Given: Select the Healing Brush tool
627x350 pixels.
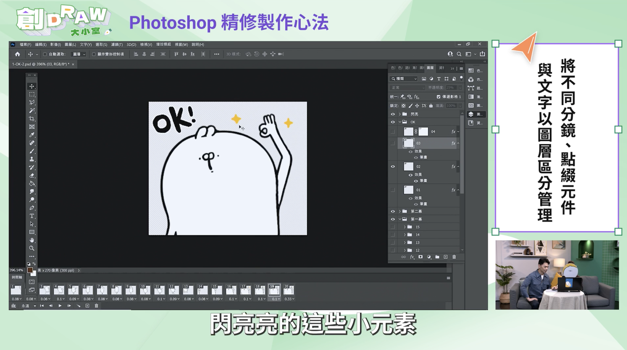Looking at the screenshot, I should tap(32, 143).
